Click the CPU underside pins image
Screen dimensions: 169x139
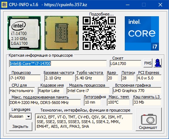click(x=61, y=33)
